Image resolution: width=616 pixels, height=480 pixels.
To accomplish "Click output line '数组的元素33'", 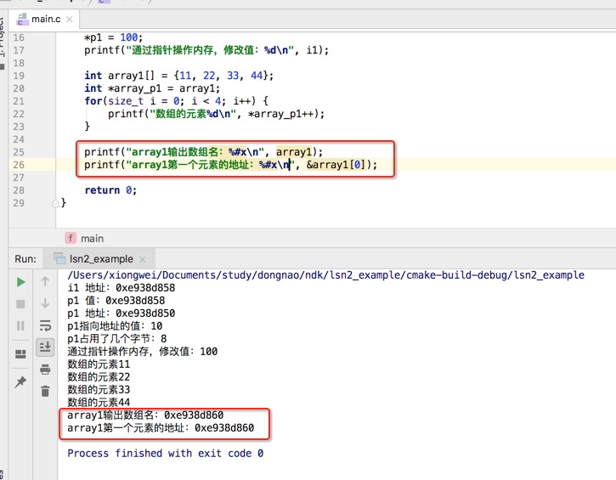I will pos(99,390).
